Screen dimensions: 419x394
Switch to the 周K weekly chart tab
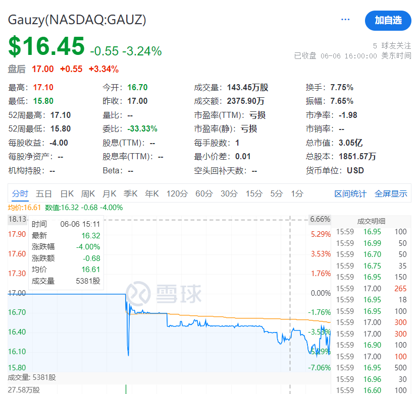click(88, 193)
